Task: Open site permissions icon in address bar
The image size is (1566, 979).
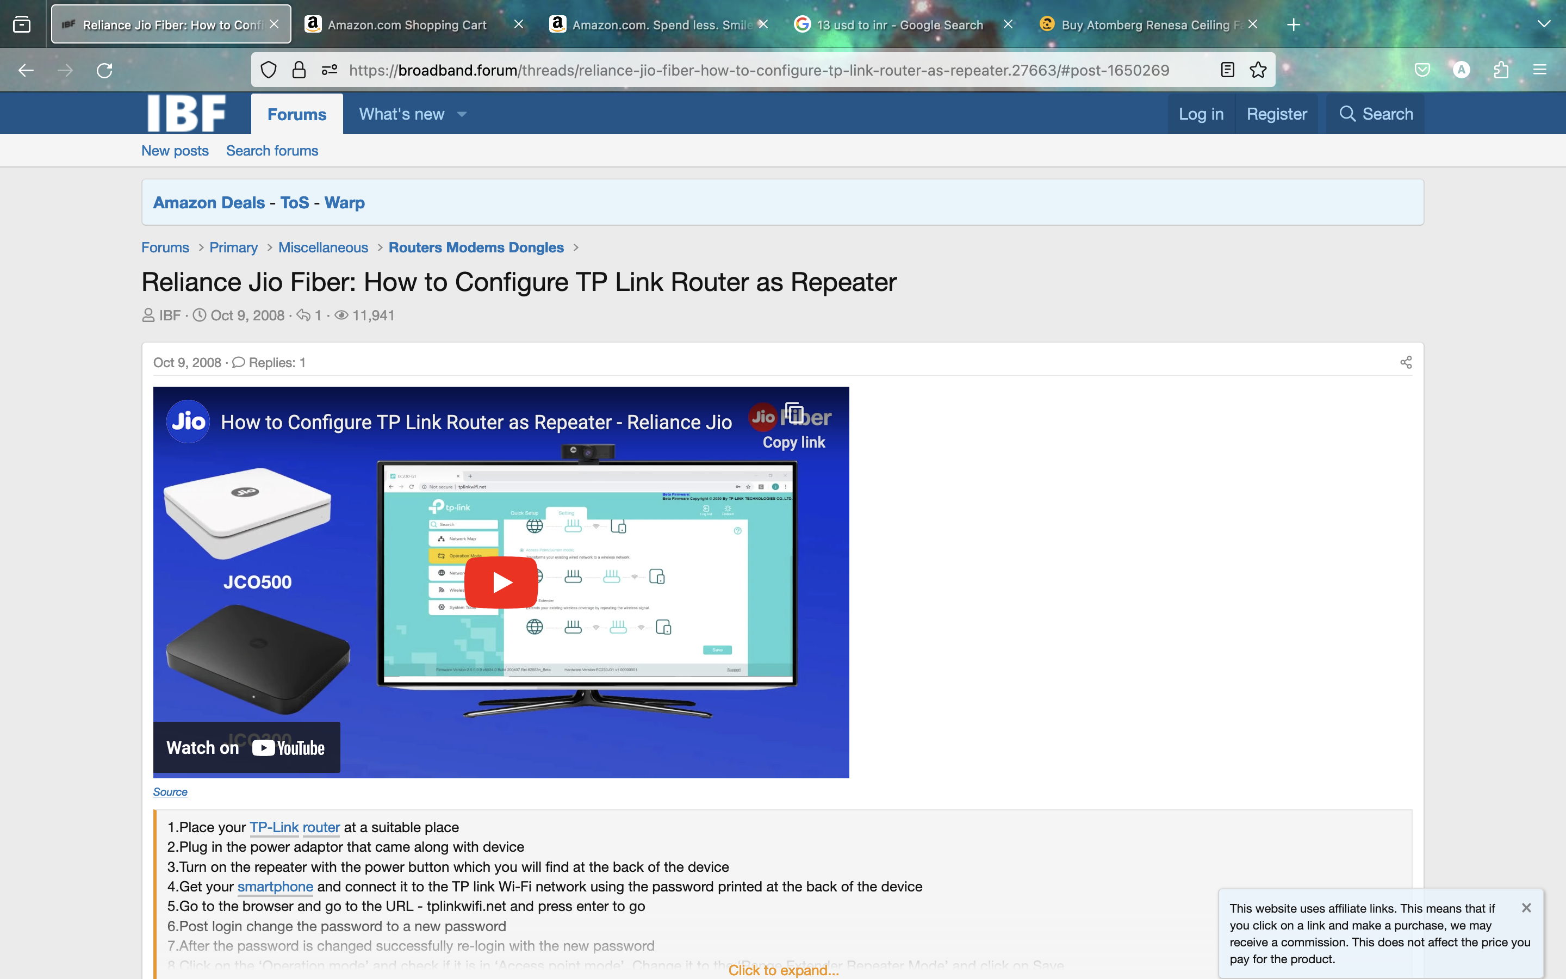Action: [330, 70]
